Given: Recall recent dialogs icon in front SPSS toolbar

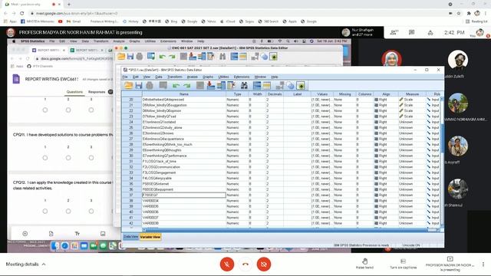Looking at the screenshot, I should click(x=163, y=85).
